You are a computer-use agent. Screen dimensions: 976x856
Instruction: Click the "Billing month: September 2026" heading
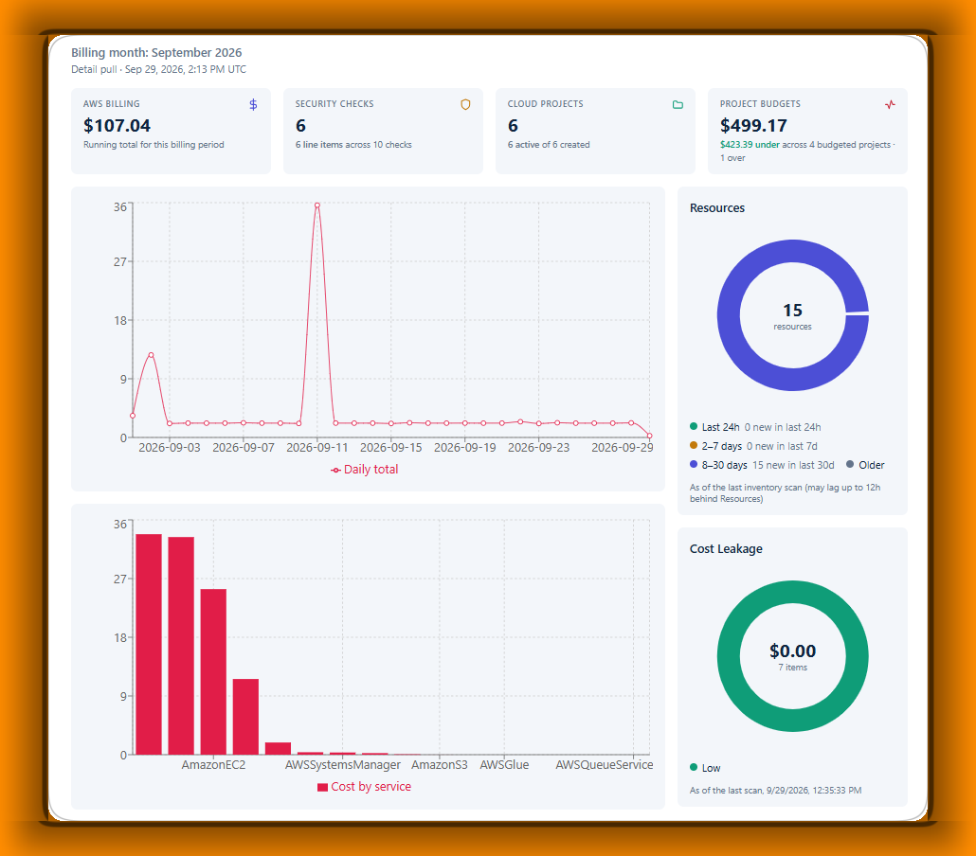[x=156, y=52]
